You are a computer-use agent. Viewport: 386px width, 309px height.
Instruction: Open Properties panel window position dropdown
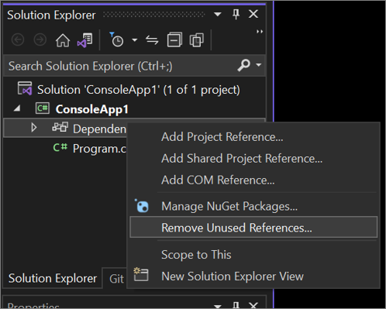[218, 306]
